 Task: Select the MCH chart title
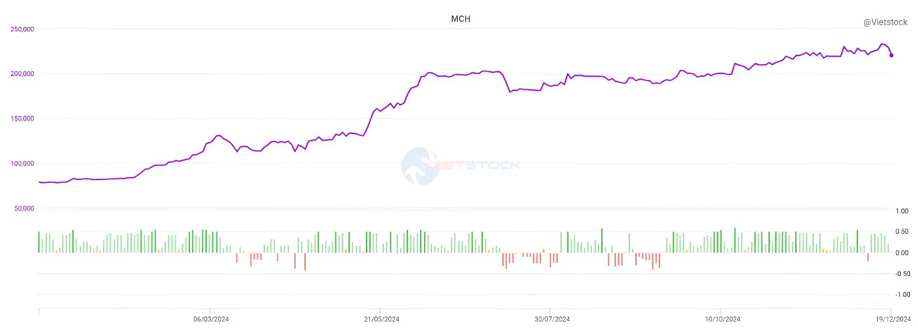[461, 19]
